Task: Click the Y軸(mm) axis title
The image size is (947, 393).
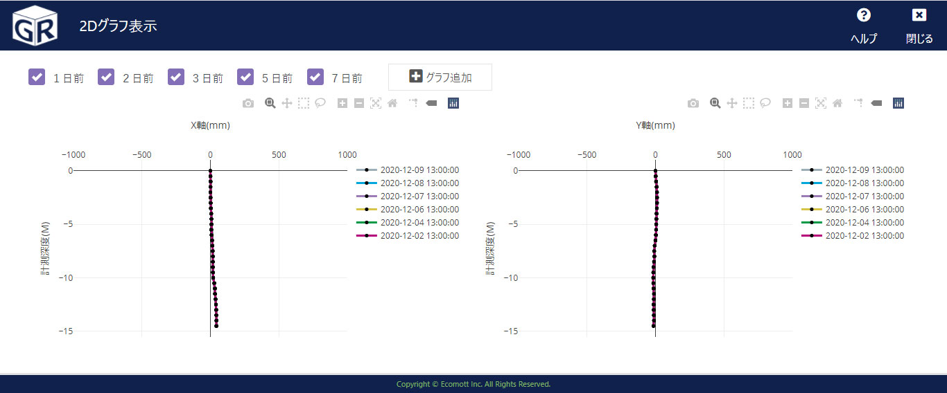Action: point(655,126)
